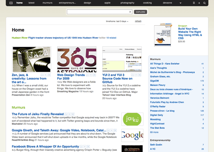Viewport: 214px width, 152px height.
Task: Expand more tabs with the navigation bar arrow
Action: [180, 3]
